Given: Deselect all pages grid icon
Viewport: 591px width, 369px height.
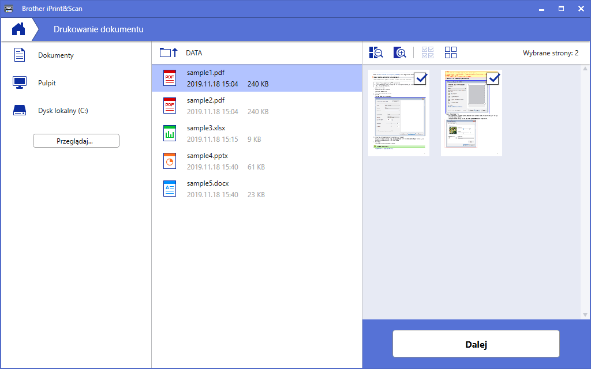Looking at the screenshot, I should [x=450, y=52].
